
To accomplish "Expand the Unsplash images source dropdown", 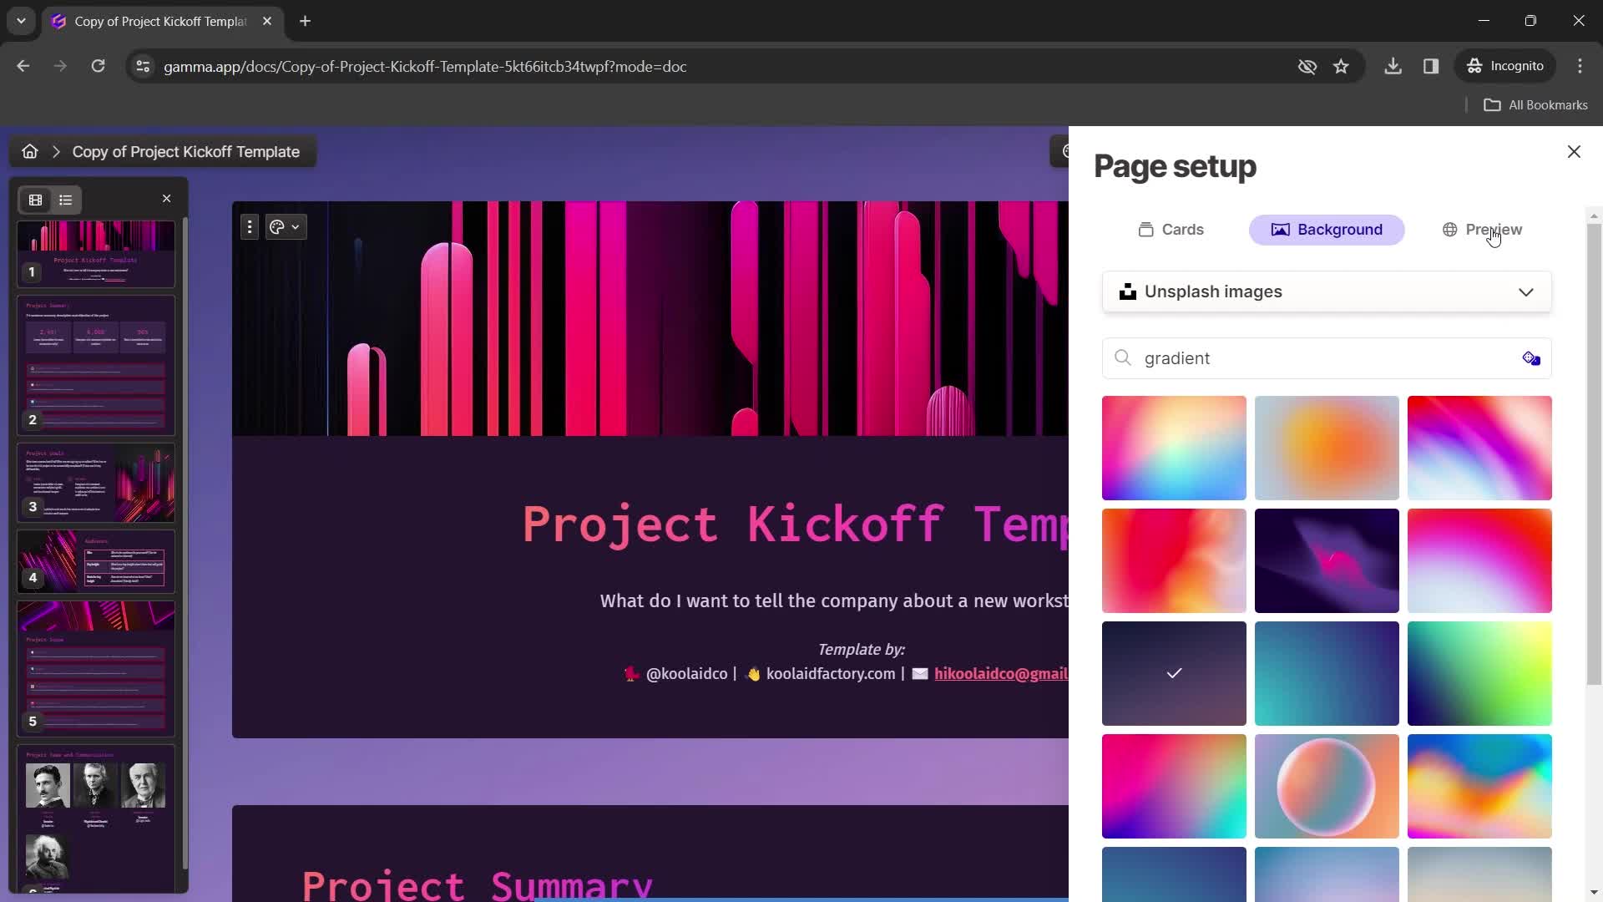I will [1327, 291].
